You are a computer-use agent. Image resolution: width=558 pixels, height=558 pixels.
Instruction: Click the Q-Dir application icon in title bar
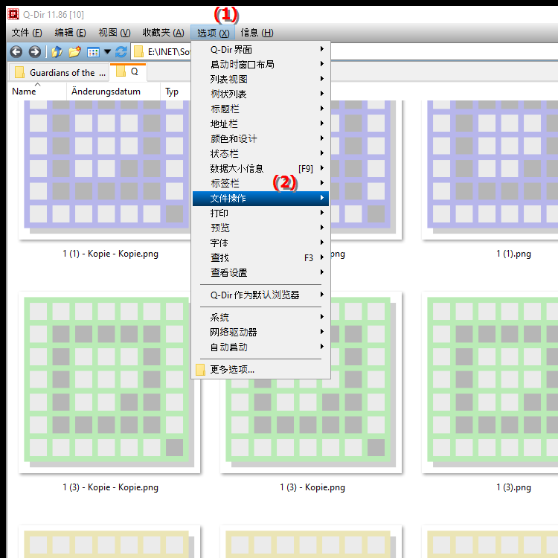tap(13, 14)
